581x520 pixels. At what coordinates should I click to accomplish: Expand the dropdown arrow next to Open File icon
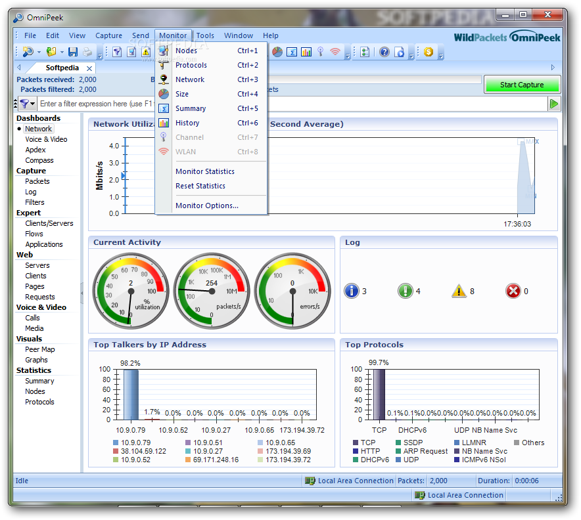tap(62, 52)
